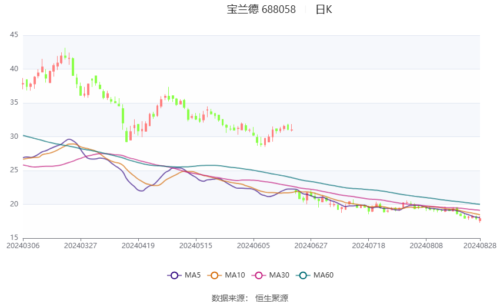Click x-axis date label 20240828
500x304 pixels.
480,246
